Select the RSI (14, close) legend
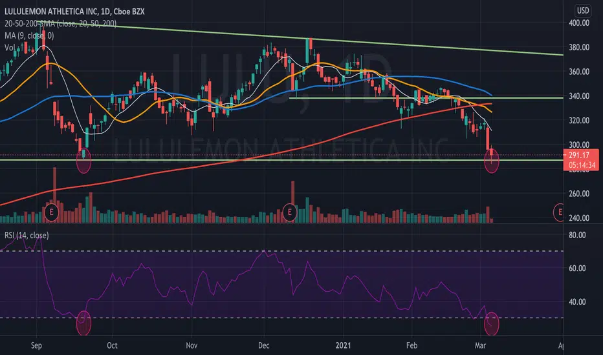Viewport: 603px width, 355px height. 27,235
